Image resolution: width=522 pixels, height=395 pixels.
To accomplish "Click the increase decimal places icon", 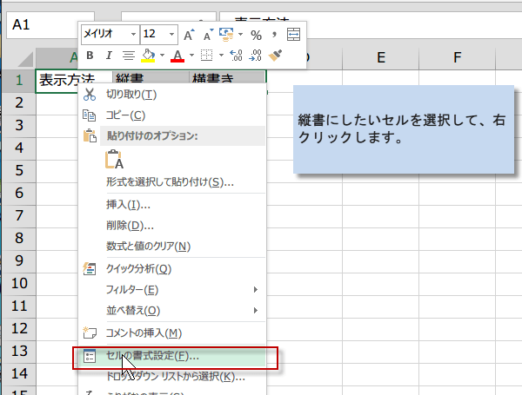I will (x=236, y=56).
